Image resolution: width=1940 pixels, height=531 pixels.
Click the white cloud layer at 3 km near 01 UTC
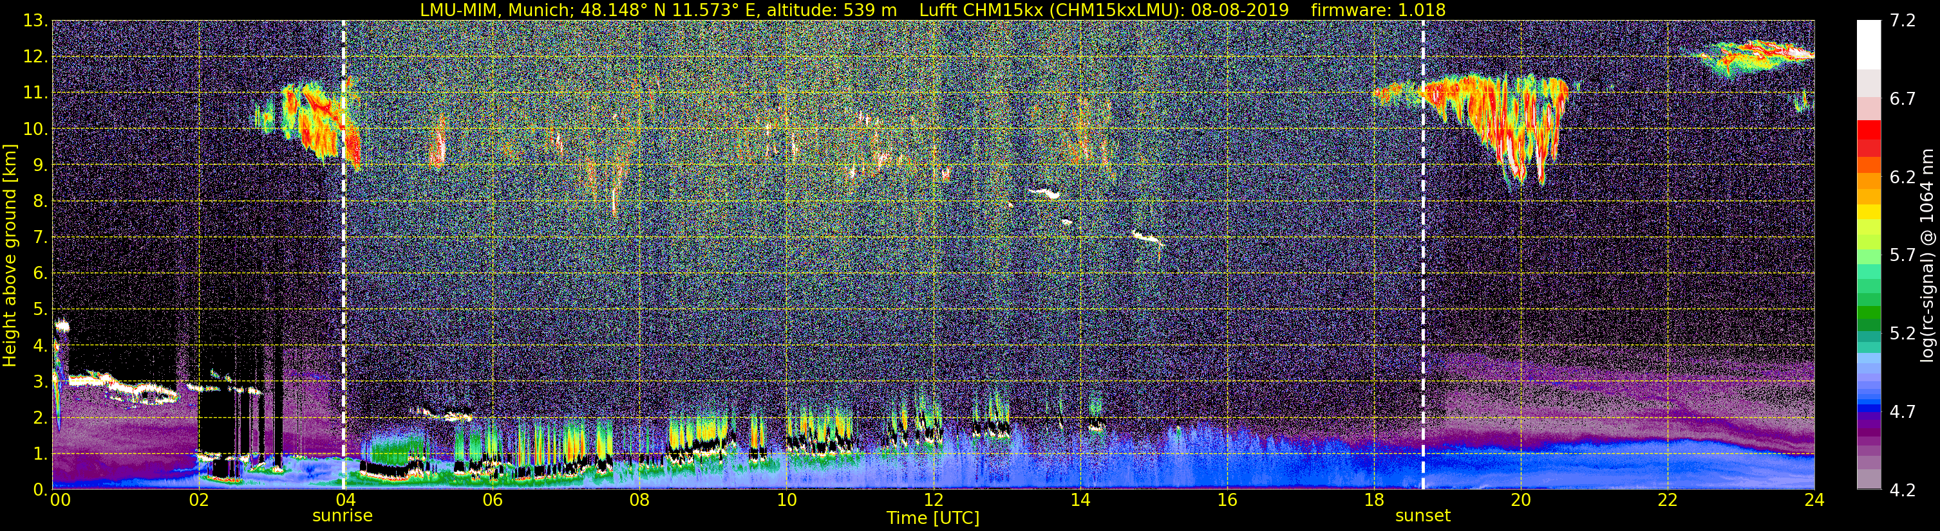tap(124, 388)
